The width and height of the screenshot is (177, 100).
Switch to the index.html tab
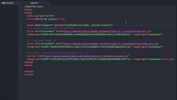(34, 3)
